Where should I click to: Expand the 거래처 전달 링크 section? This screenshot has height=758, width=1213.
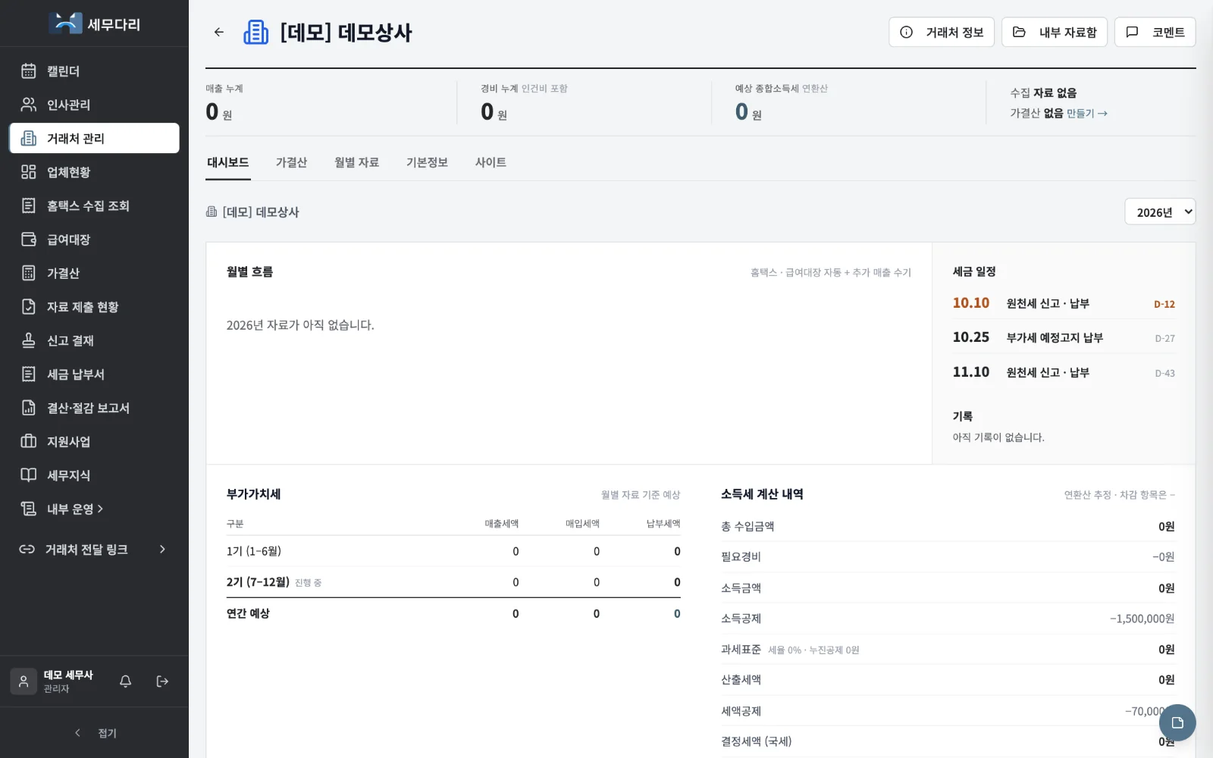point(94,550)
